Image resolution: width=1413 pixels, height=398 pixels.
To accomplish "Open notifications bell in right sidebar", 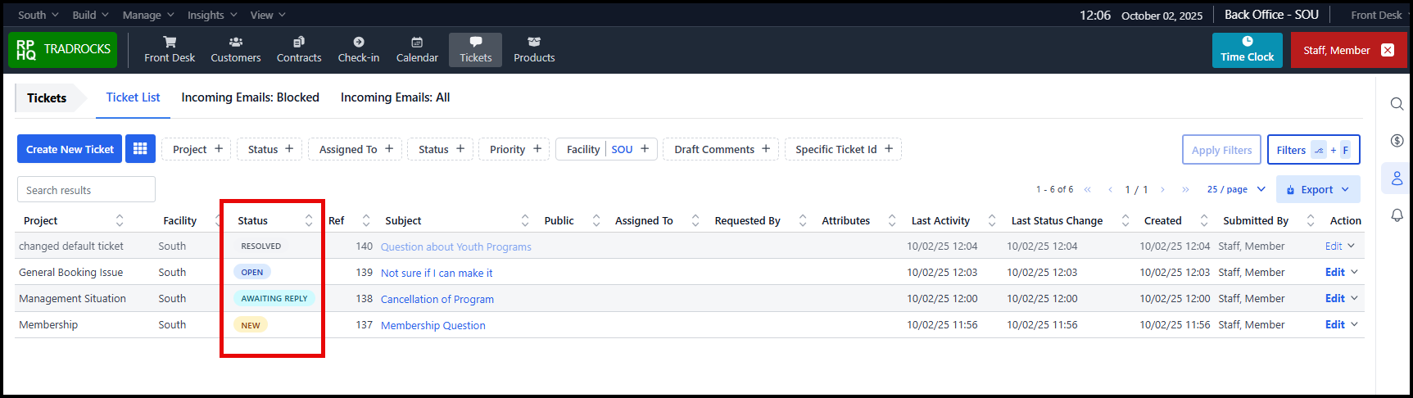I will pyautogui.click(x=1397, y=215).
